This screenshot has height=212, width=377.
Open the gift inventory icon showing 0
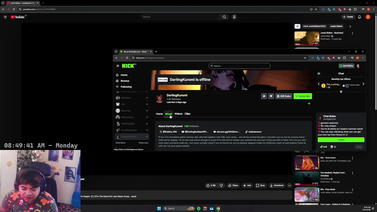[x=333, y=147]
